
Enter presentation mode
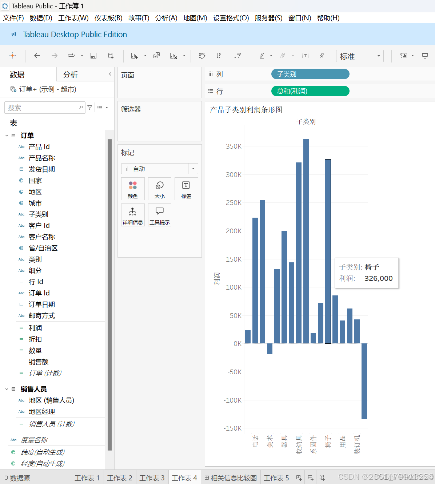coord(425,56)
